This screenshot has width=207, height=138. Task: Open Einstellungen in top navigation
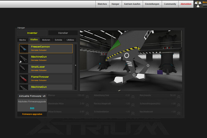point(152,4)
